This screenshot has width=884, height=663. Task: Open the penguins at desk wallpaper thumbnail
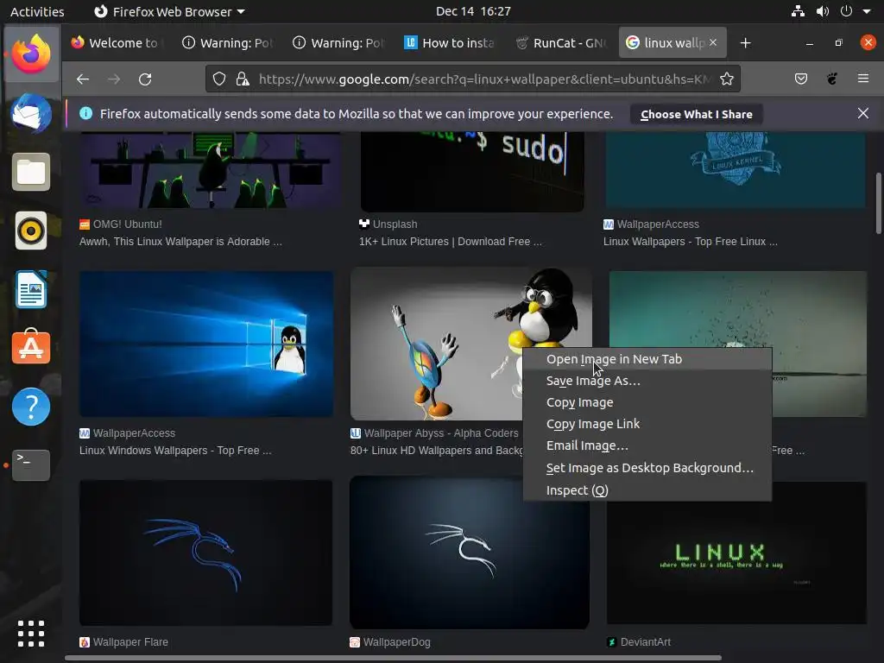(x=211, y=170)
